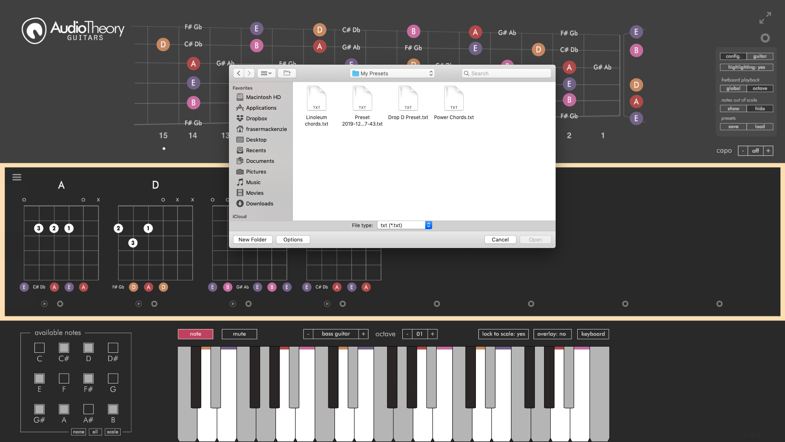Select Documents in the Favorites sidebar
785x442 pixels.
[x=260, y=161]
